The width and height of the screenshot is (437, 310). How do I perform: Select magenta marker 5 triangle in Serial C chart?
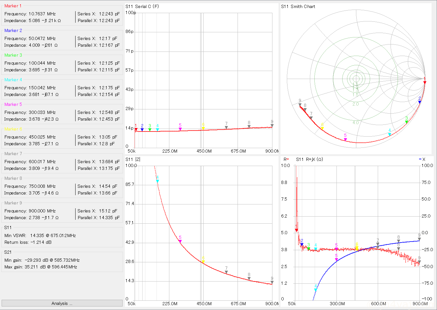pos(180,129)
